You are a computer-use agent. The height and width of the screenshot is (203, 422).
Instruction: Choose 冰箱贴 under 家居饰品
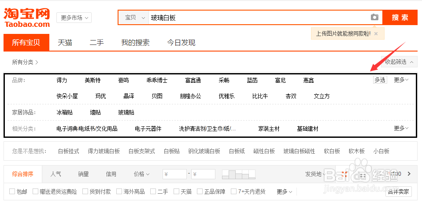coord(65,112)
